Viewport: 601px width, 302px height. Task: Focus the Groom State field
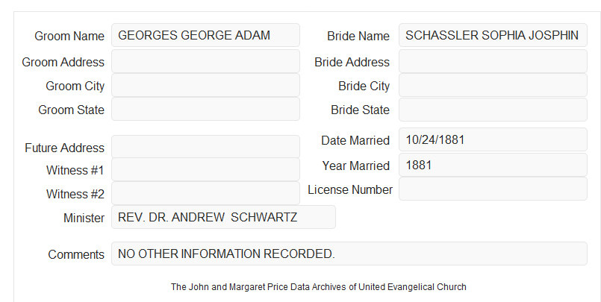205,109
